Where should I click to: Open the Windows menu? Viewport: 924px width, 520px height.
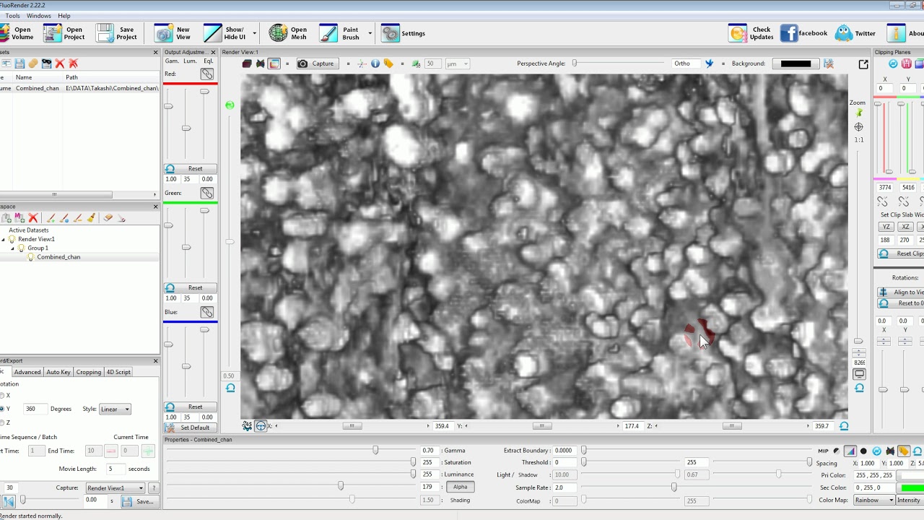[39, 15]
